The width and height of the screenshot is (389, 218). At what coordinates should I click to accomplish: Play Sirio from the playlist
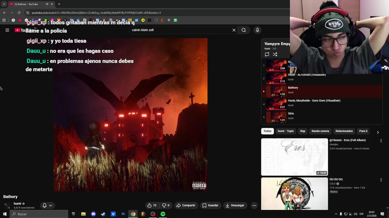click(322, 117)
